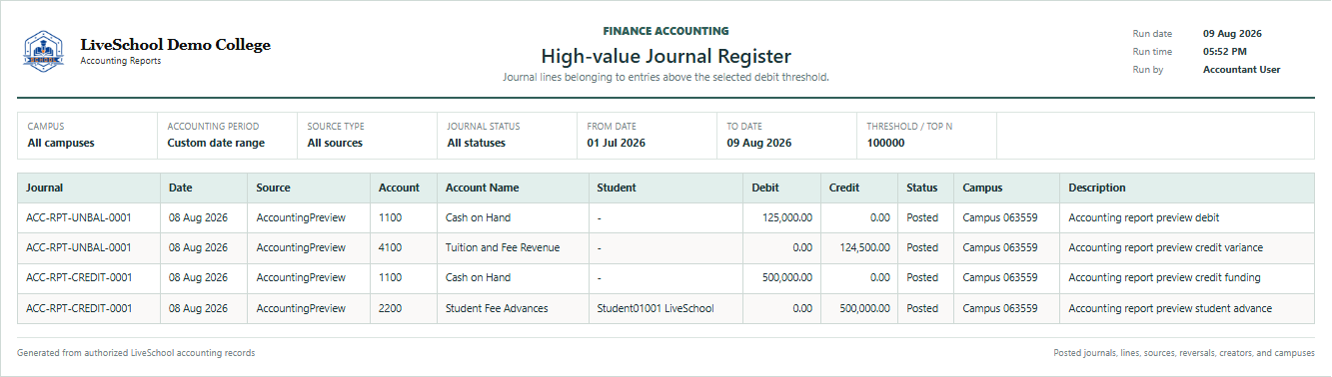Click the threshold value 100000
Image resolution: width=1332 pixels, height=377 pixels.
pos(885,143)
